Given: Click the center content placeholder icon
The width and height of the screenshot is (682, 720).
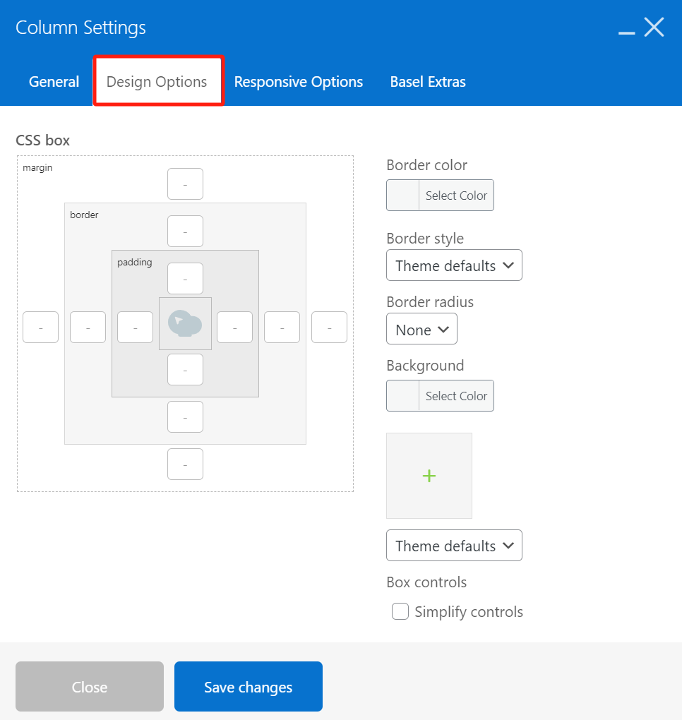Looking at the screenshot, I should (x=185, y=324).
